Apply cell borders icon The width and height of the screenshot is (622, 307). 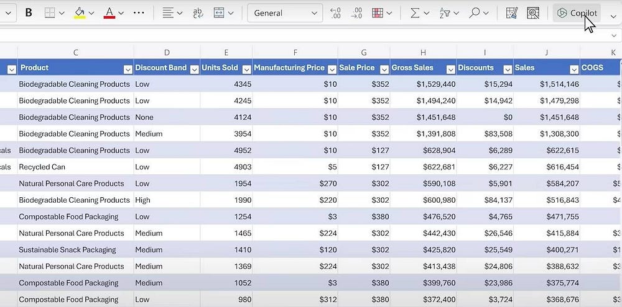pos(50,13)
